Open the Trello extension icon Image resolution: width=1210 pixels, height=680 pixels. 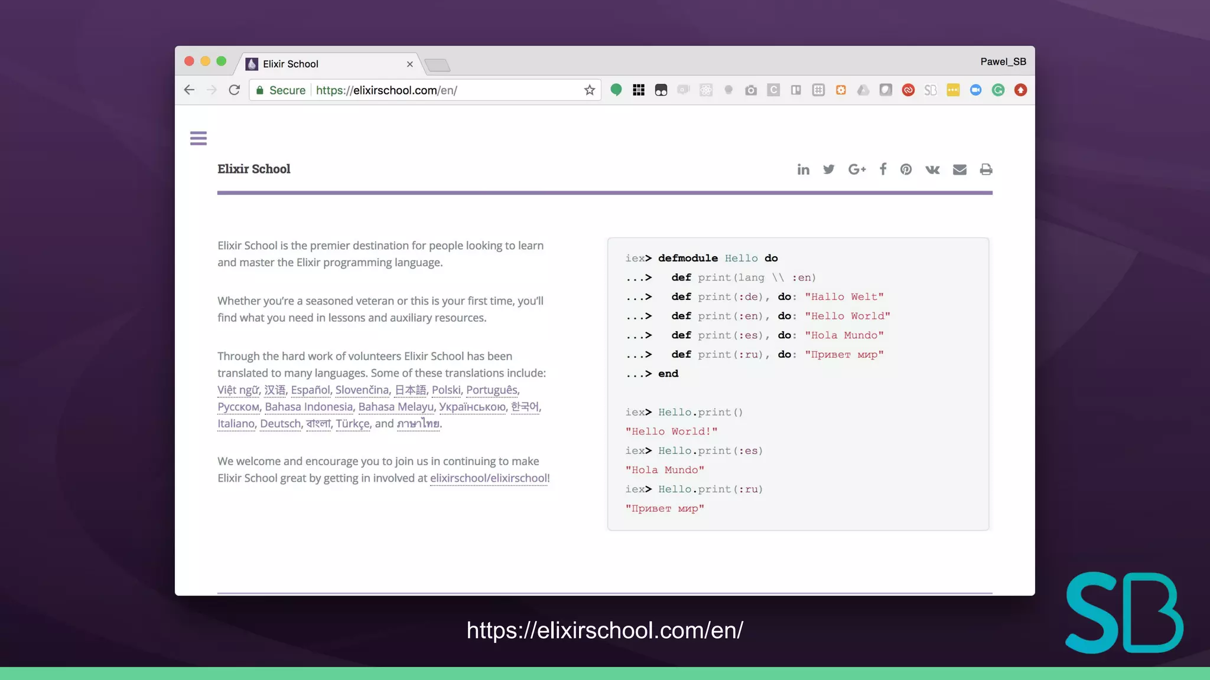[x=796, y=90]
